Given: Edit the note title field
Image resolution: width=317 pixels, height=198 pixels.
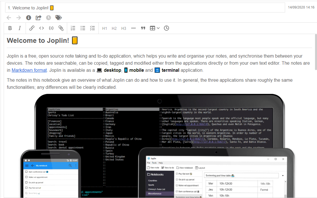Looking at the screenshot, I should 145,8.
